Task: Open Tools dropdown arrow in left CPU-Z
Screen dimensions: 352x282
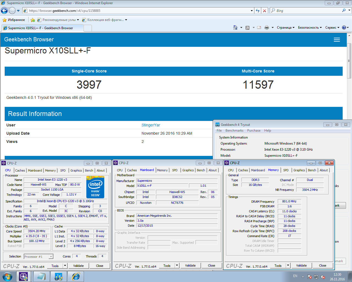Action: point(65,266)
